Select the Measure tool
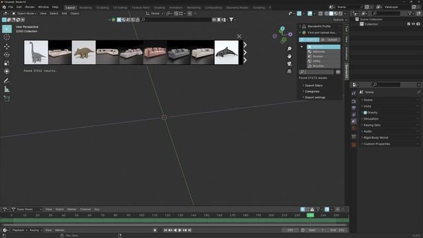This screenshot has width=423, height=238. tap(7, 89)
